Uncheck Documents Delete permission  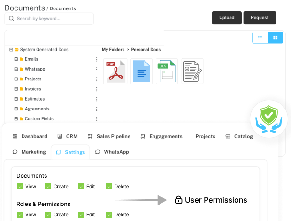pyautogui.click(x=109, y=186)
